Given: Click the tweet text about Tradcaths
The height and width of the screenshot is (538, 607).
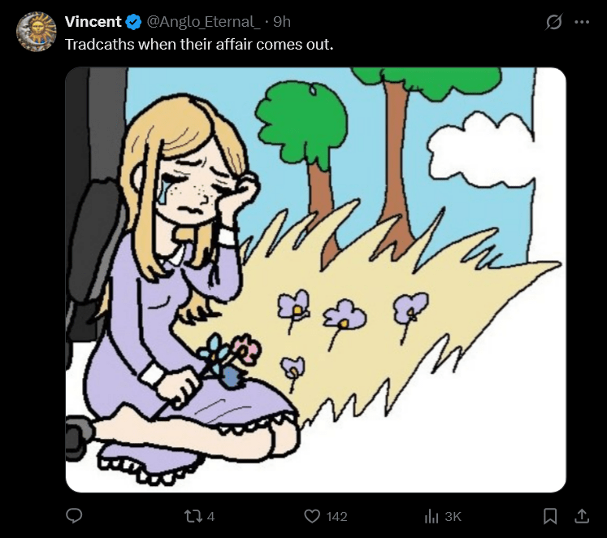Looking at the screenshot, I should click(199, 44).
